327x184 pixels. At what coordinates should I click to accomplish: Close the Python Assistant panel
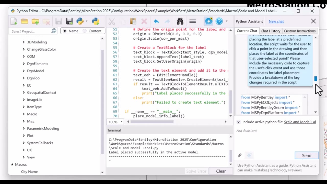click(313, 21)
